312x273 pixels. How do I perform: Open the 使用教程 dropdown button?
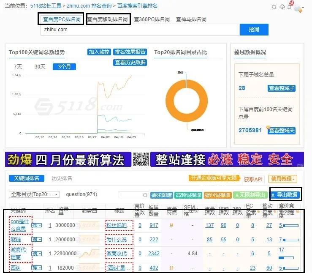[x=282, y=179]
